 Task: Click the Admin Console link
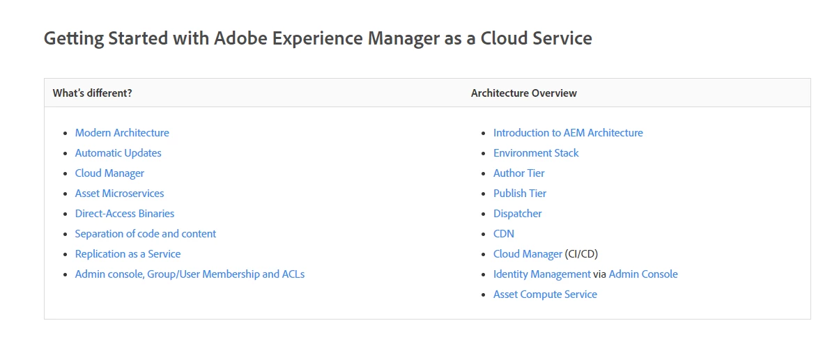[x=643, y=274]
